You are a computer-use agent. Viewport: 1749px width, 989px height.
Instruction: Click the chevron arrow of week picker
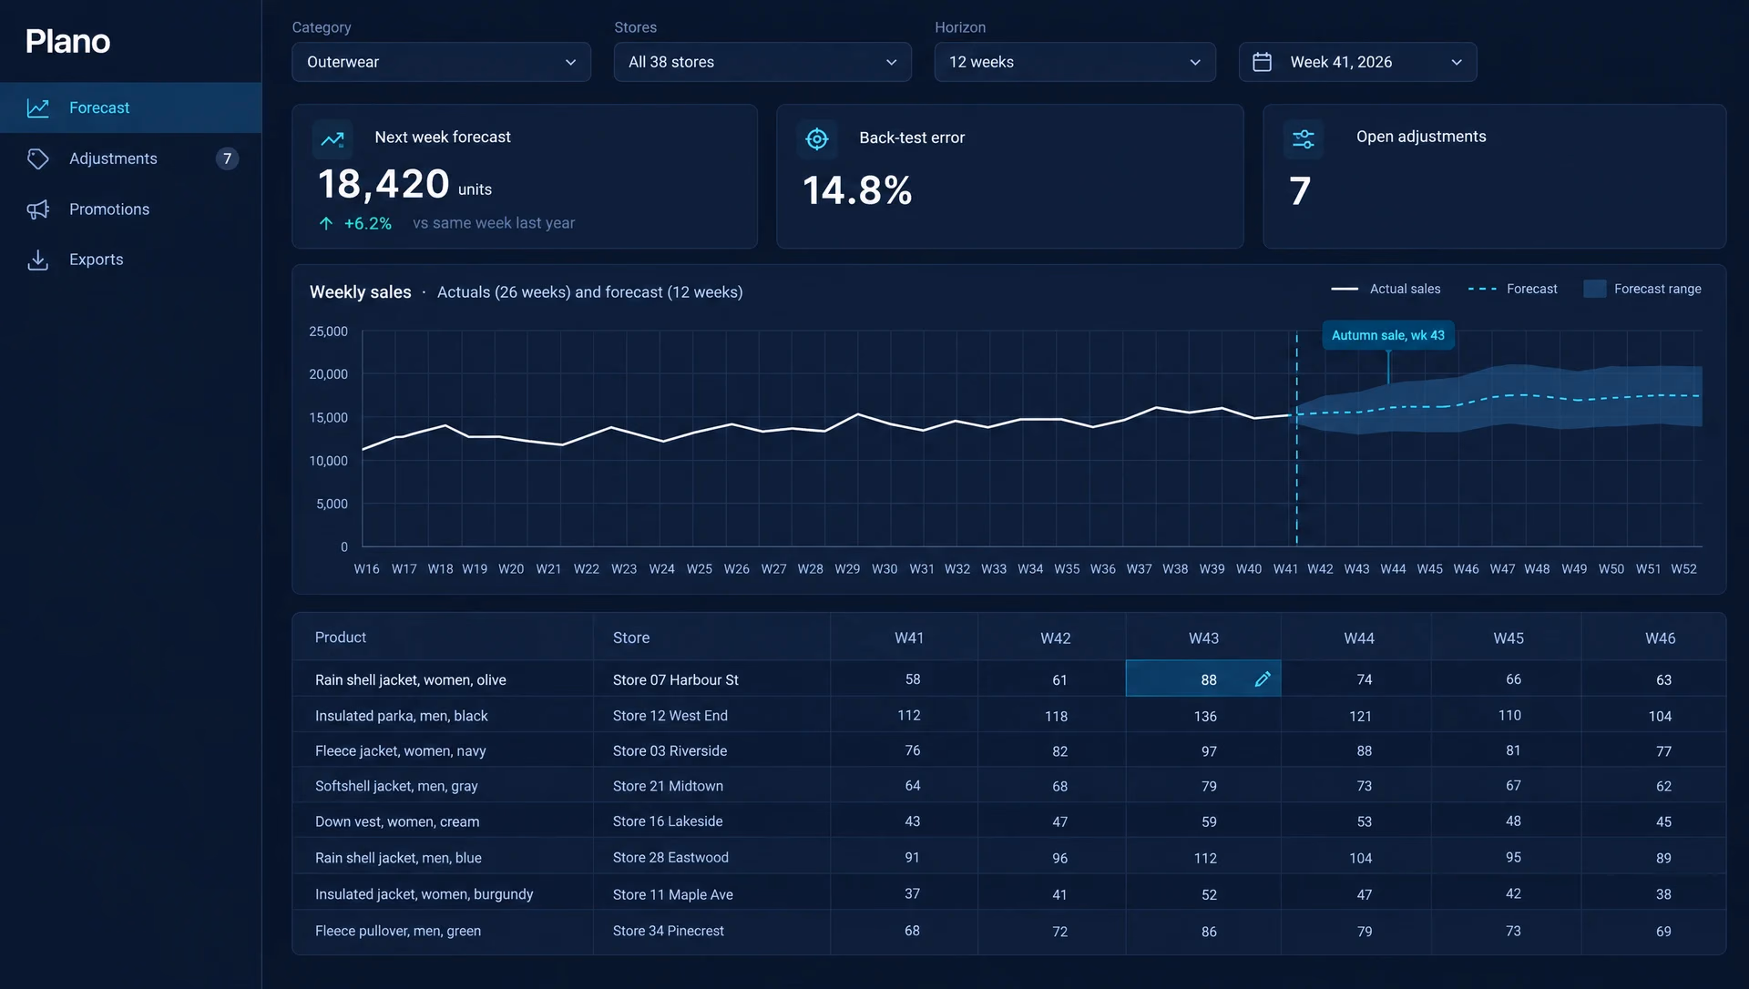1457,62
